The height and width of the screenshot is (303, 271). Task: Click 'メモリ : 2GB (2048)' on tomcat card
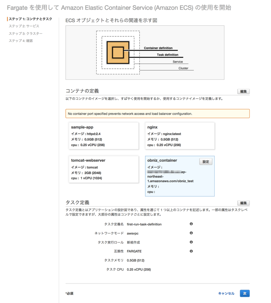(86, 173)
